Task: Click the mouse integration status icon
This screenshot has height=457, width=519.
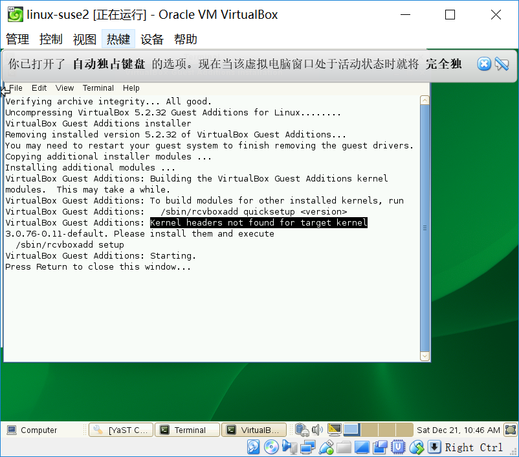Action: click(416, 447)
